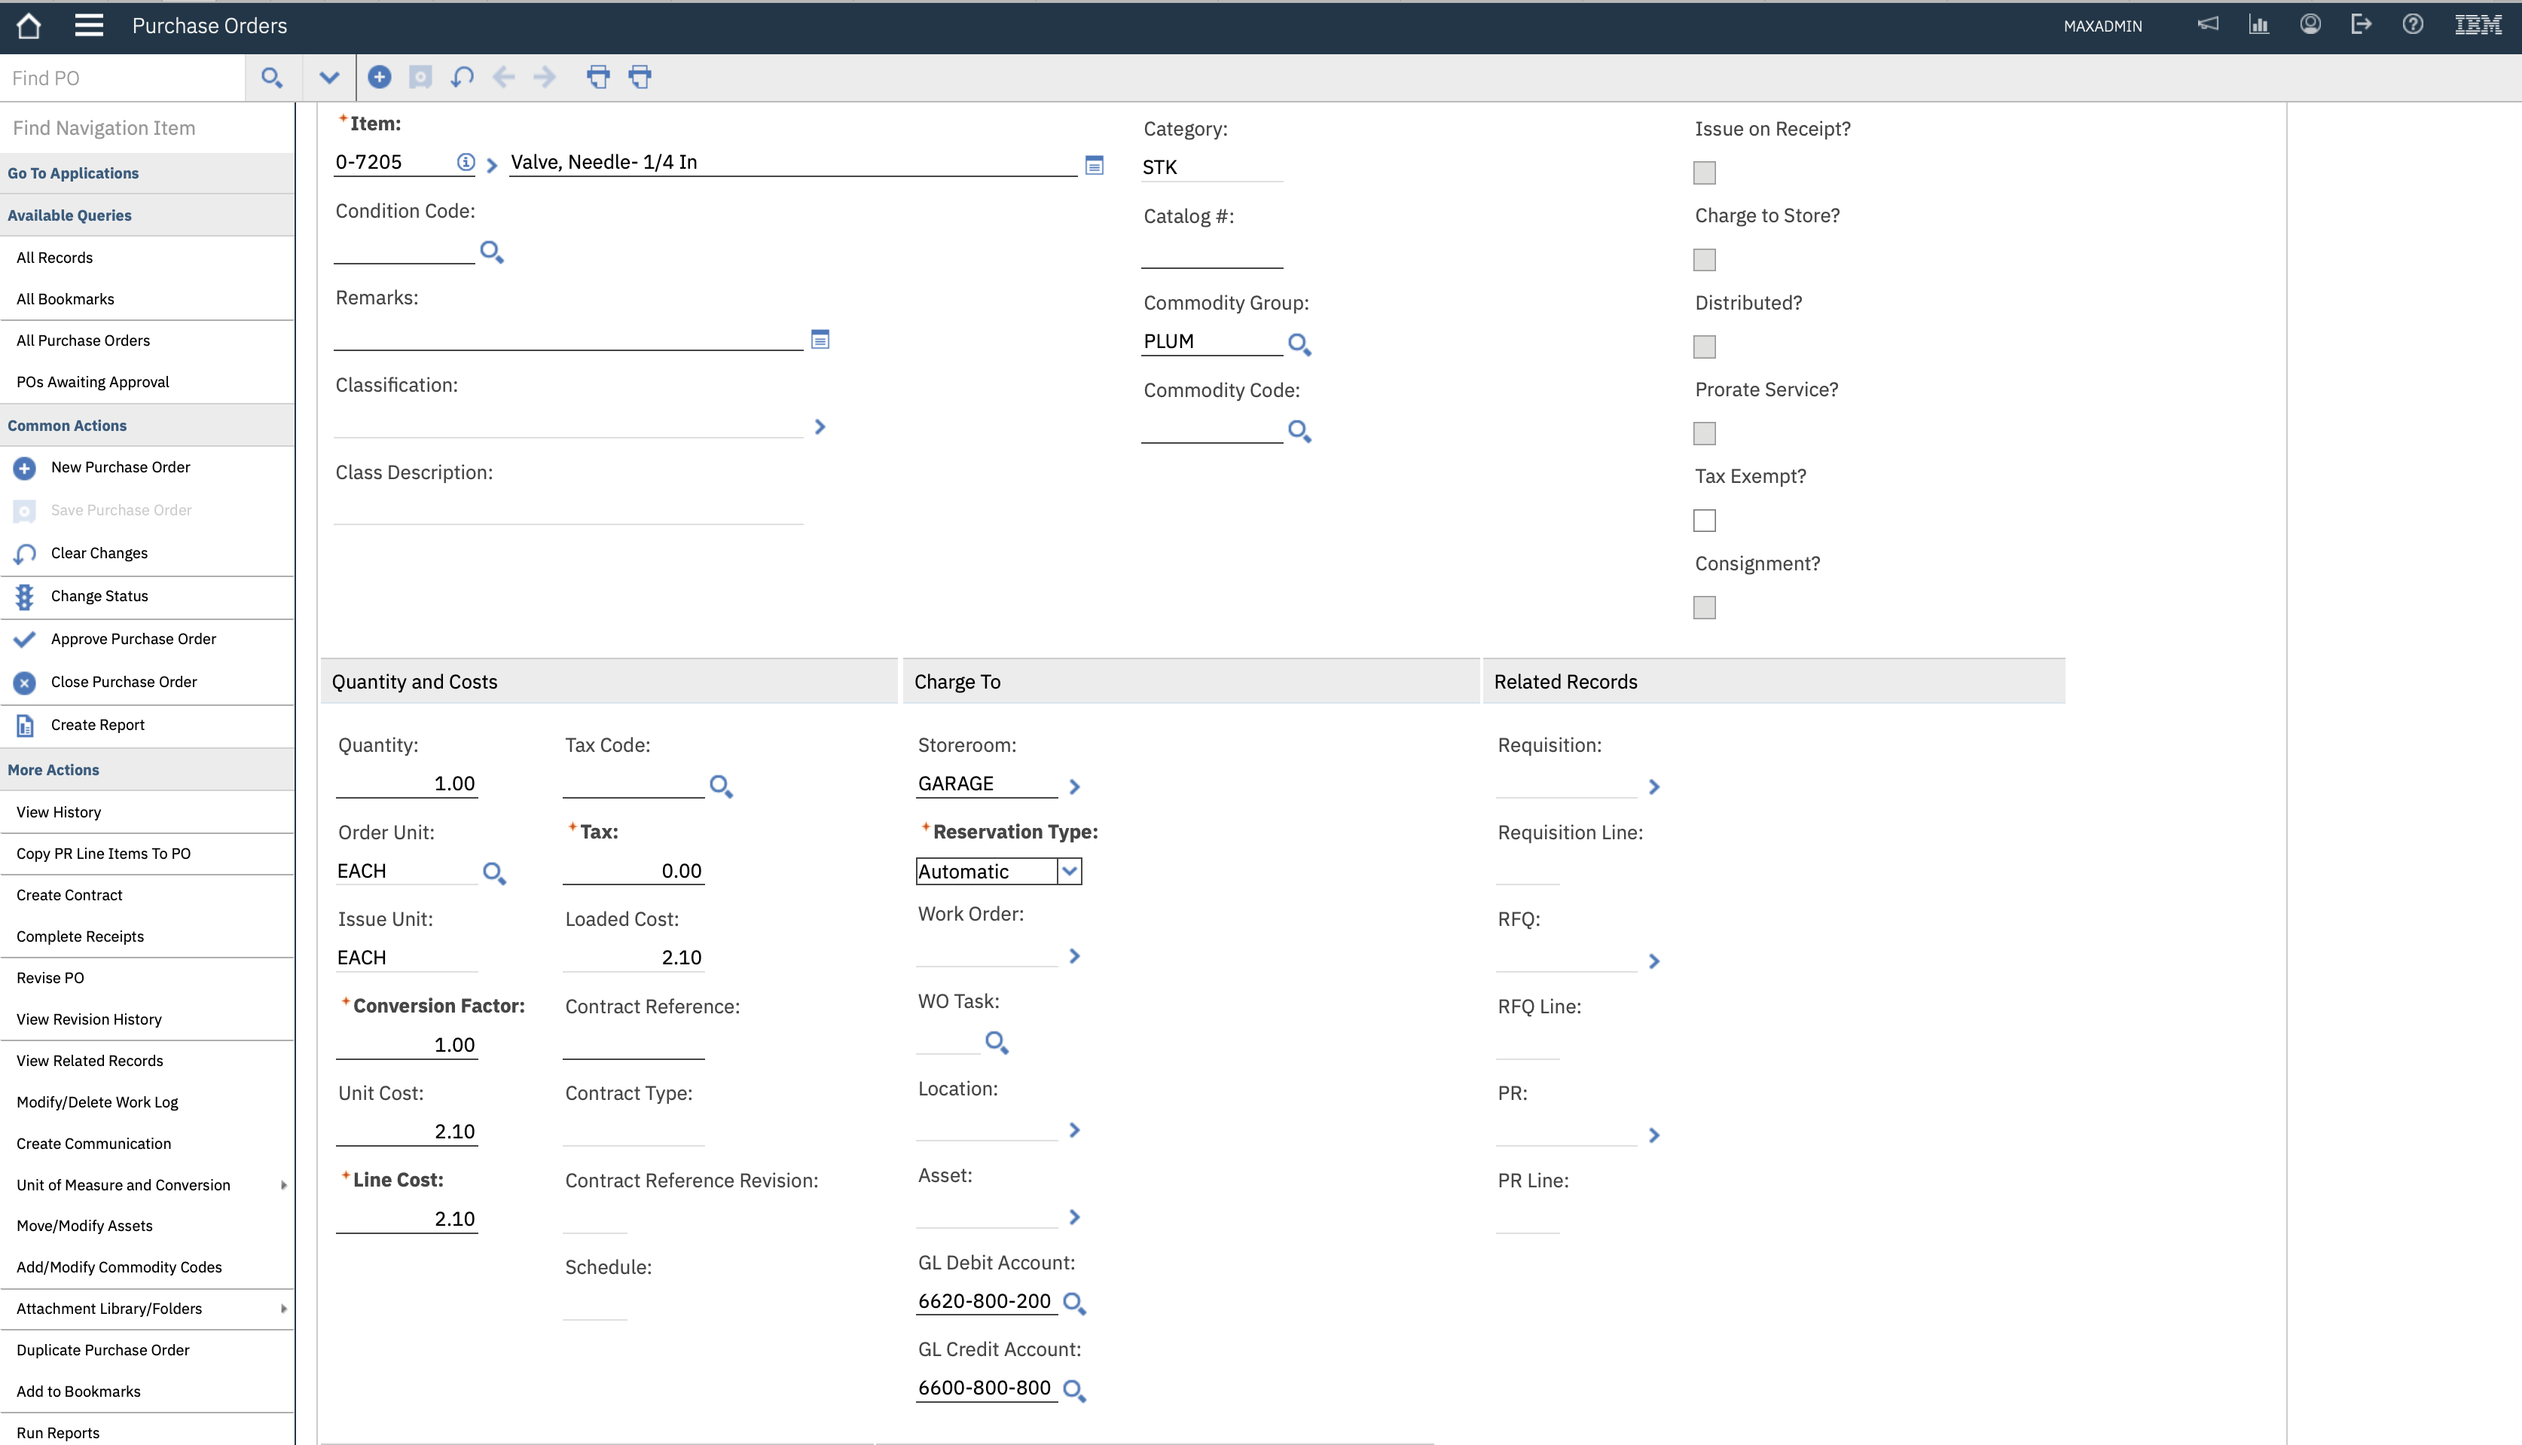Select Change Status action
2522x1445 pixels.
click(99, 595)
